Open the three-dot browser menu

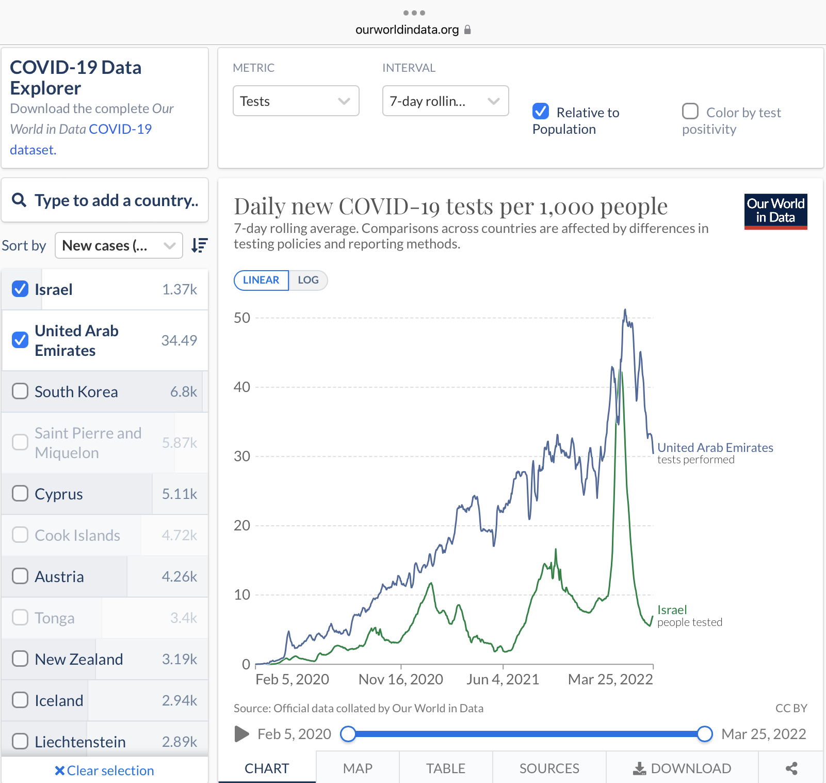pos(414,12)
